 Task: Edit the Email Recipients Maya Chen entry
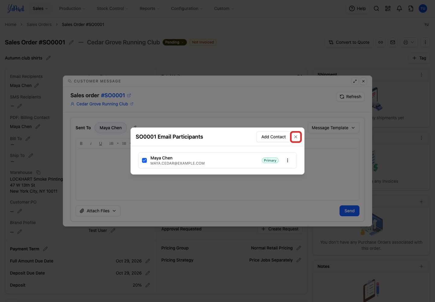point(37,85)
